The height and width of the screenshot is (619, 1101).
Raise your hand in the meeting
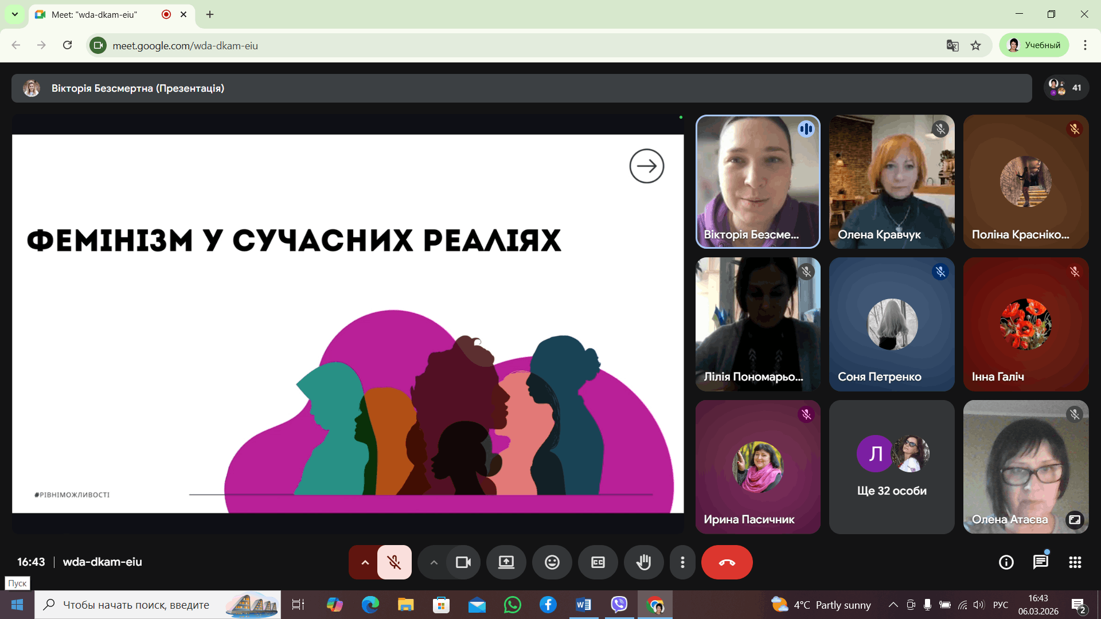click(x=643, y=562)
